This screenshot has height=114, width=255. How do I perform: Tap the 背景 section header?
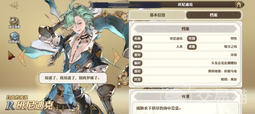(185, 97)
